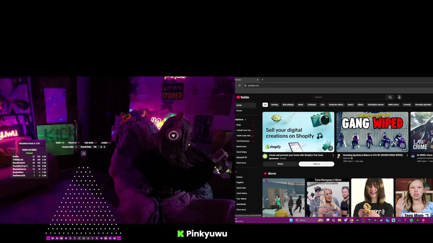
Task: Open three-dot menu on Humbling Egotistical Bikers video
Action: pyautogui.click(x=407, y=156)
